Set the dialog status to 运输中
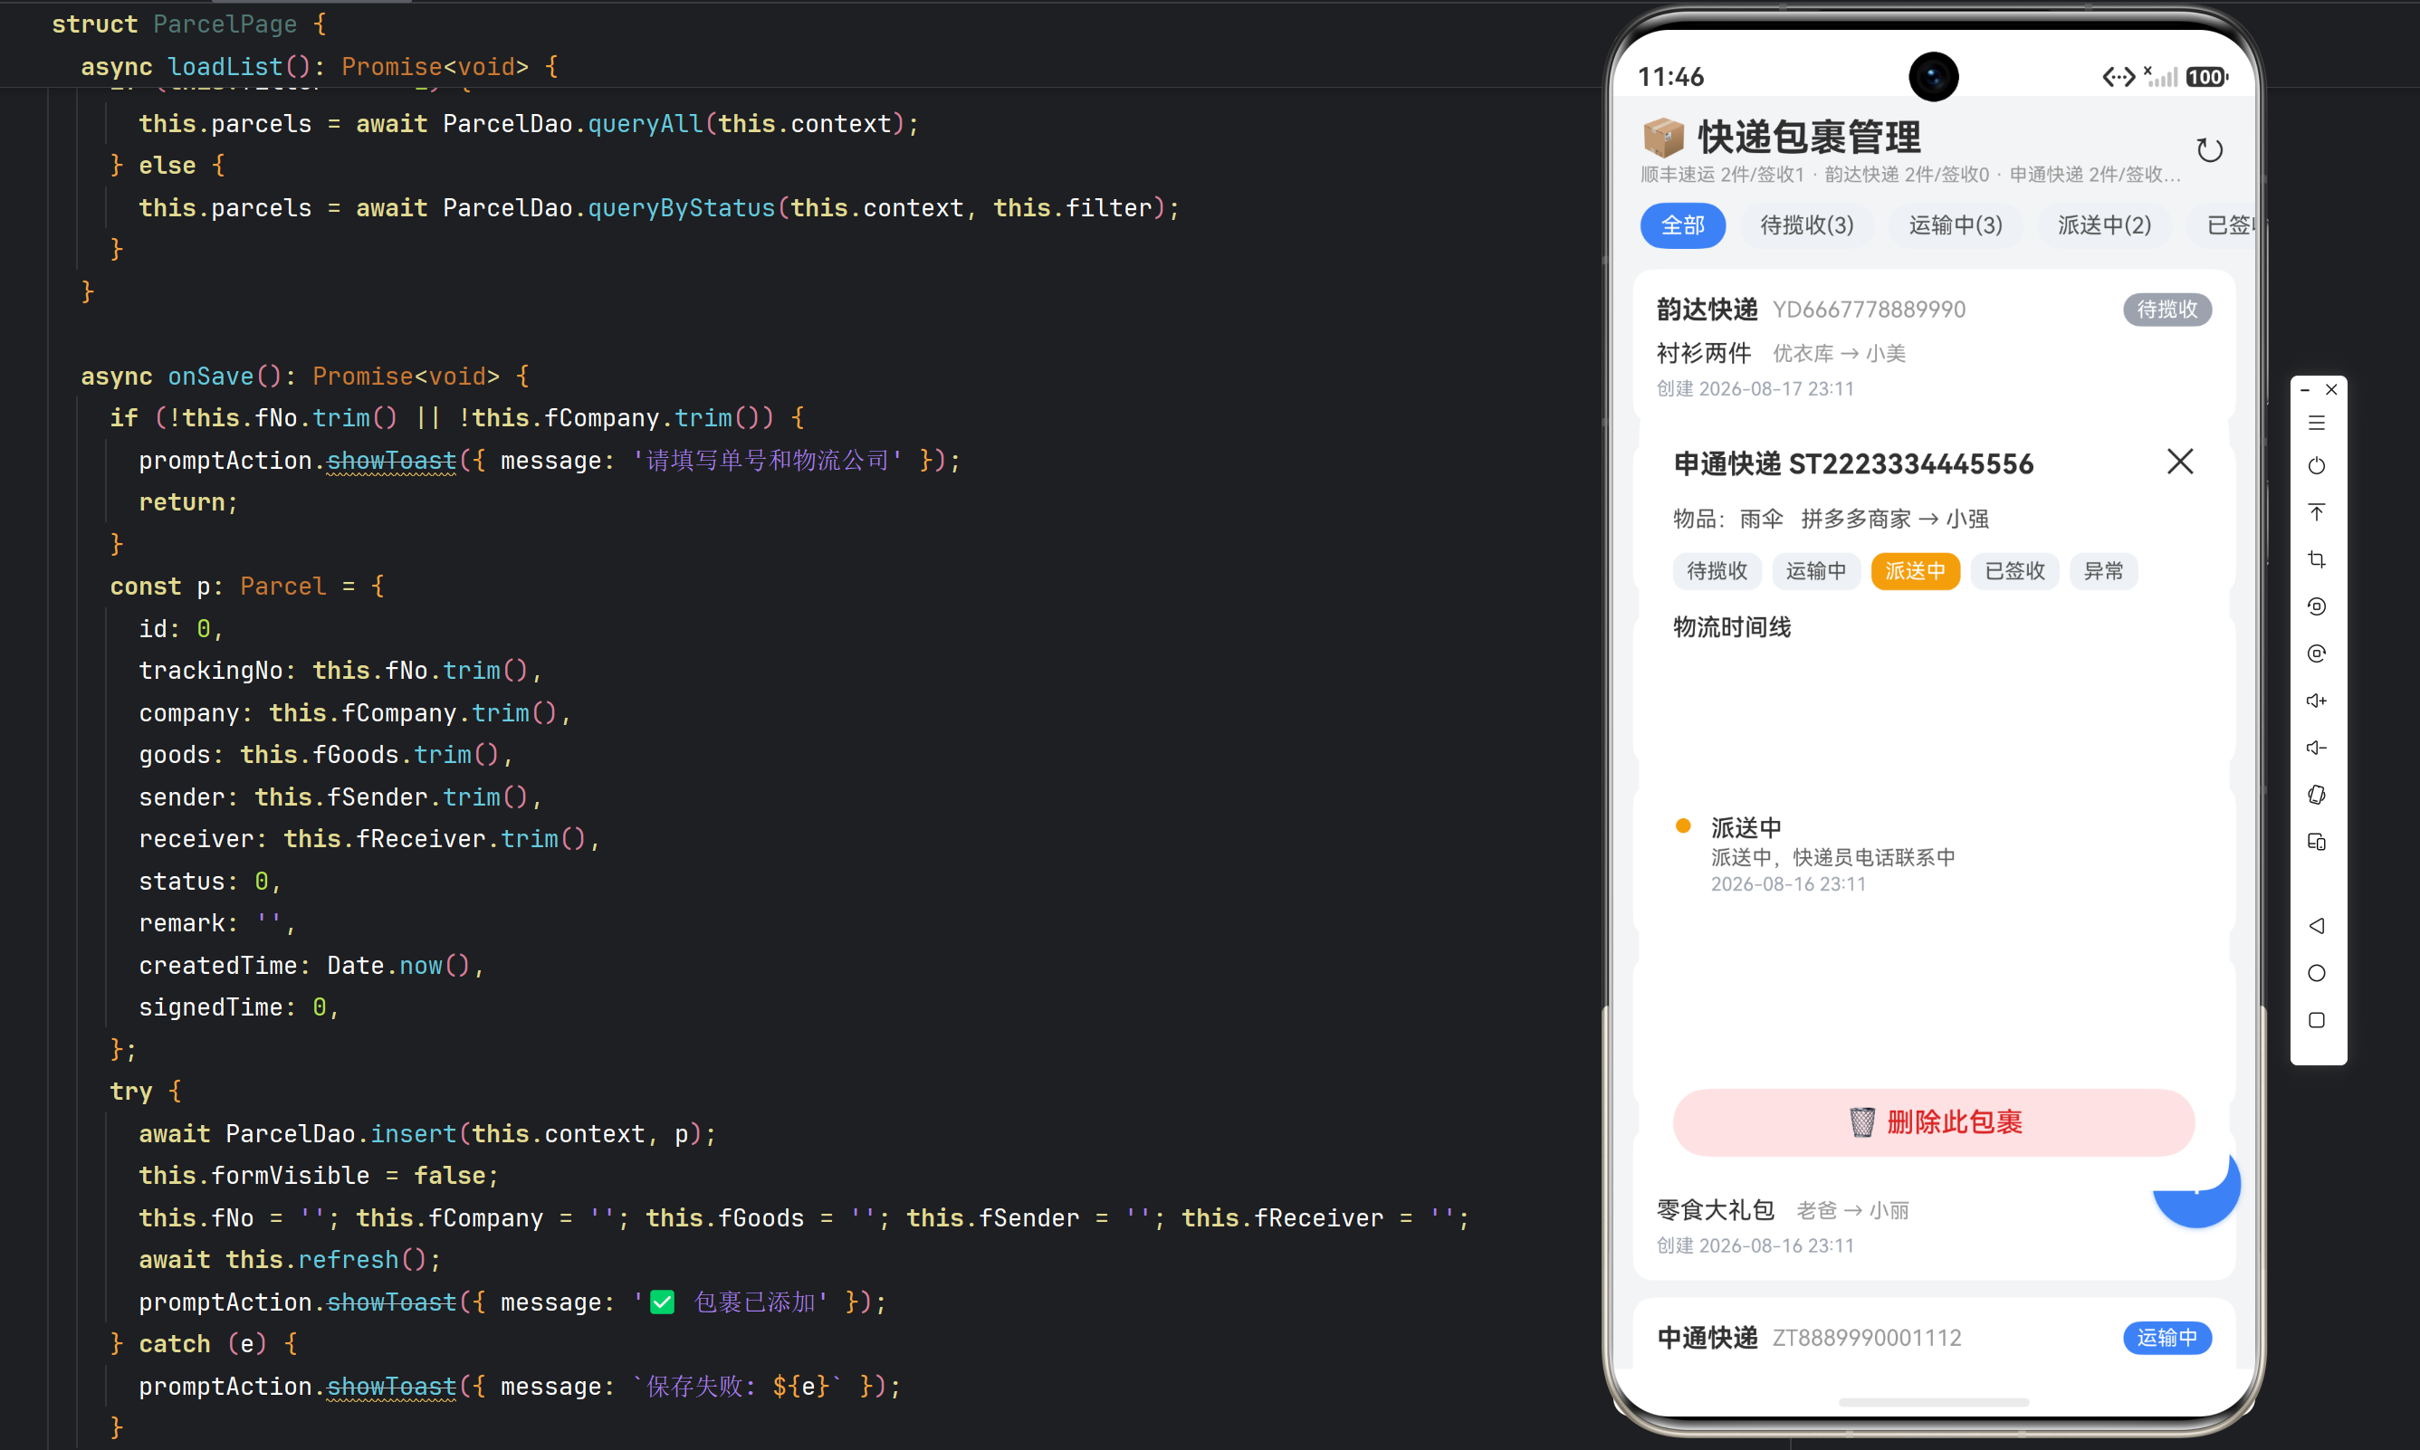The height and width of the screenshot is (1450, 2420). pyautogui.click(x=1816, y=570)
